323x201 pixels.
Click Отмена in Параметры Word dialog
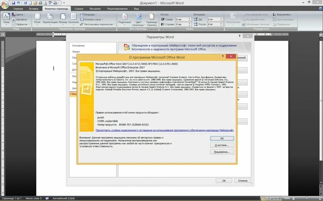pos(243,181)
